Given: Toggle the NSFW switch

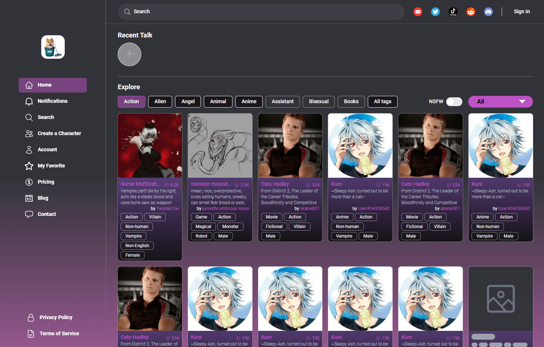Looking at the screenshot, I should pos(454,102).
